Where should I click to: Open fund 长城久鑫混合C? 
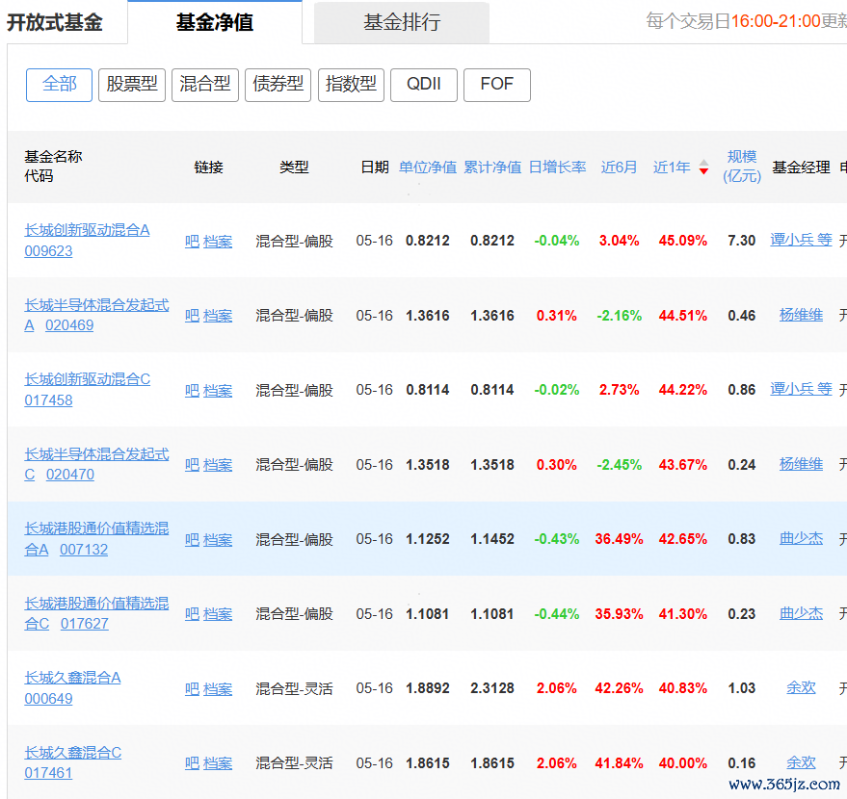pos(73,753)
